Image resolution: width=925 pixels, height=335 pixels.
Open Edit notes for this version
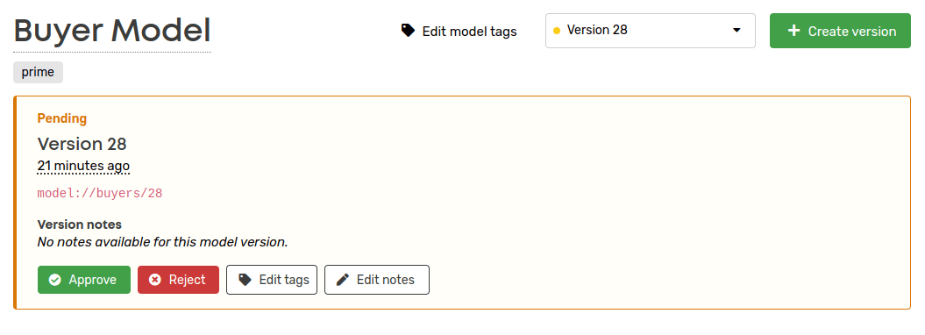click(x=377, y=280)
